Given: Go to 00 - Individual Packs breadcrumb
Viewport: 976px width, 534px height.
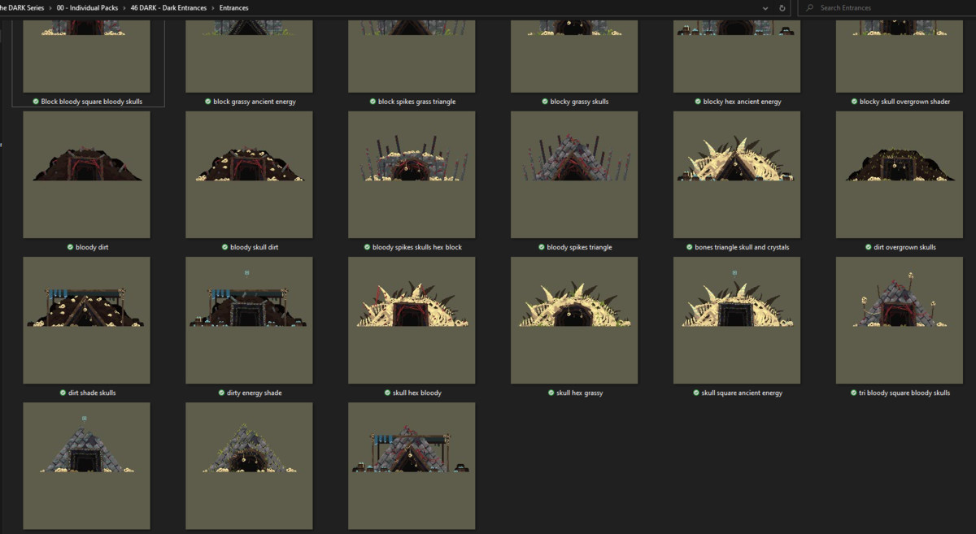Looking at the screenshot, I should [x=86, y=8].
